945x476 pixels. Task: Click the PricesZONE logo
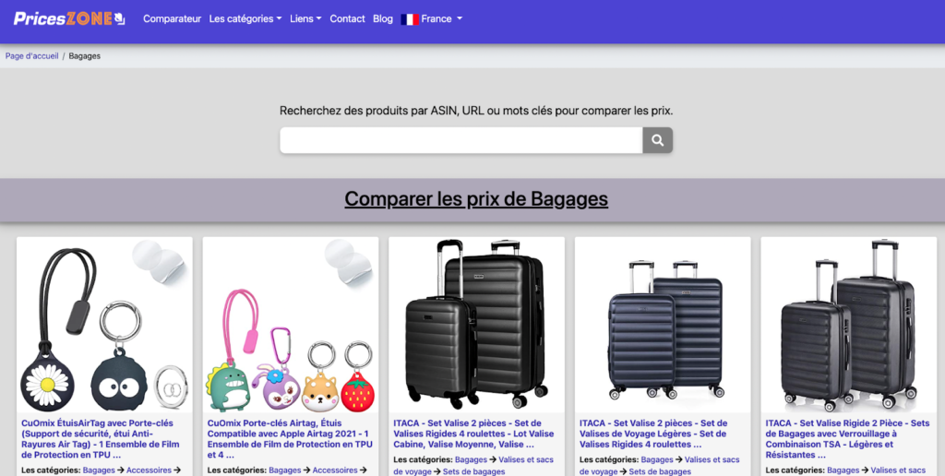[69, 18]
